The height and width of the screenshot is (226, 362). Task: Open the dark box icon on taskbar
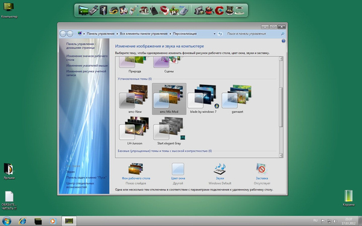(x=38, y=221)
